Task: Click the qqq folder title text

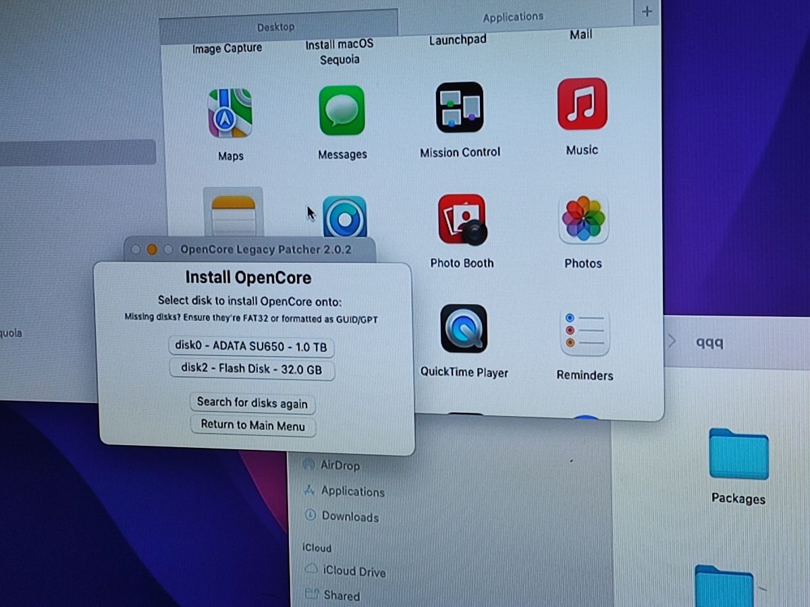Action: pos(709,342)
